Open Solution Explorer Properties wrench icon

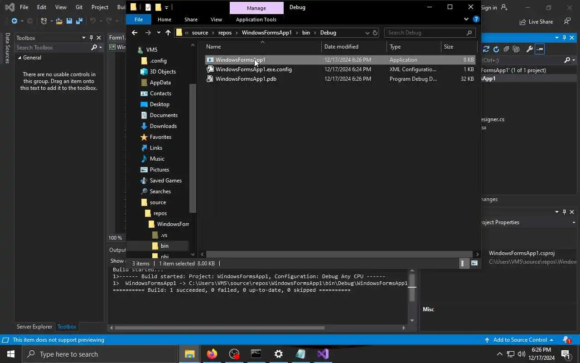529,49
